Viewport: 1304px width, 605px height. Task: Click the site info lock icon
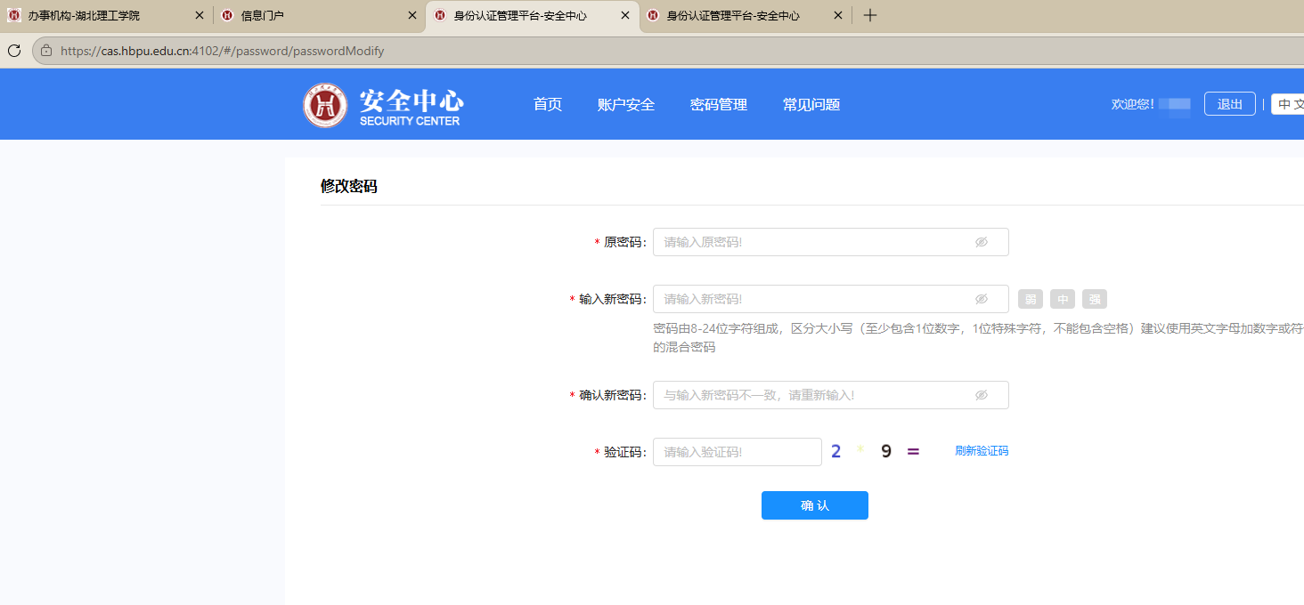pos(46,51)
